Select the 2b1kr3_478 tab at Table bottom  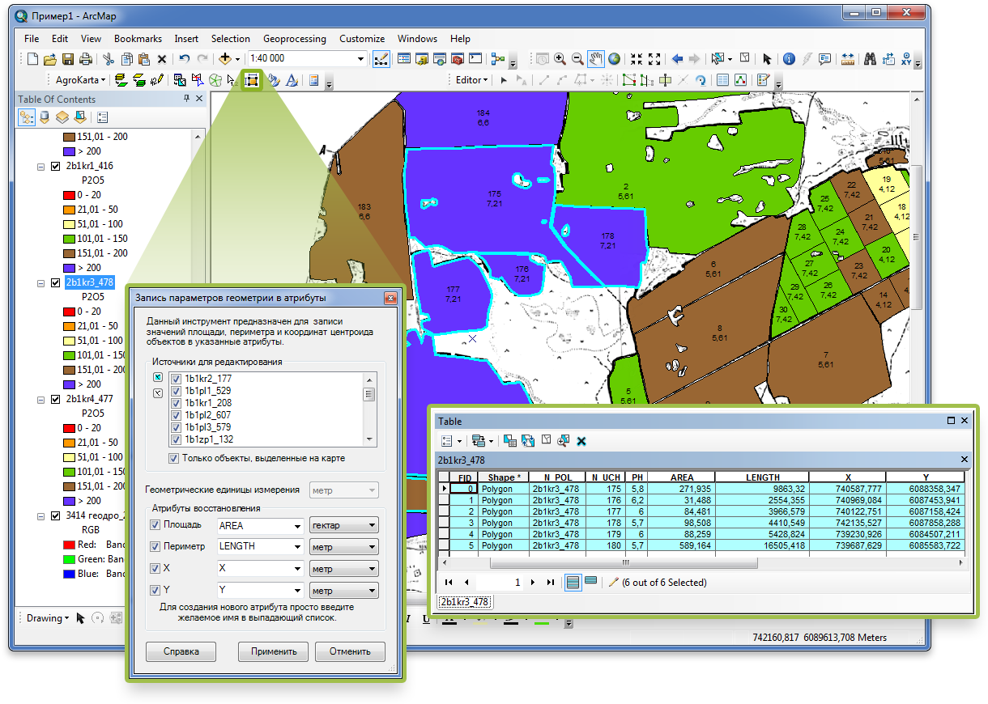click(465, 602)
